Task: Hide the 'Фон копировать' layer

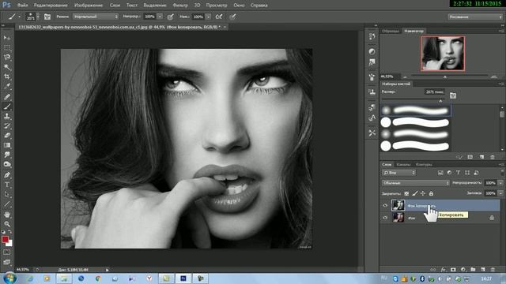Action: [x=385, y=205]
